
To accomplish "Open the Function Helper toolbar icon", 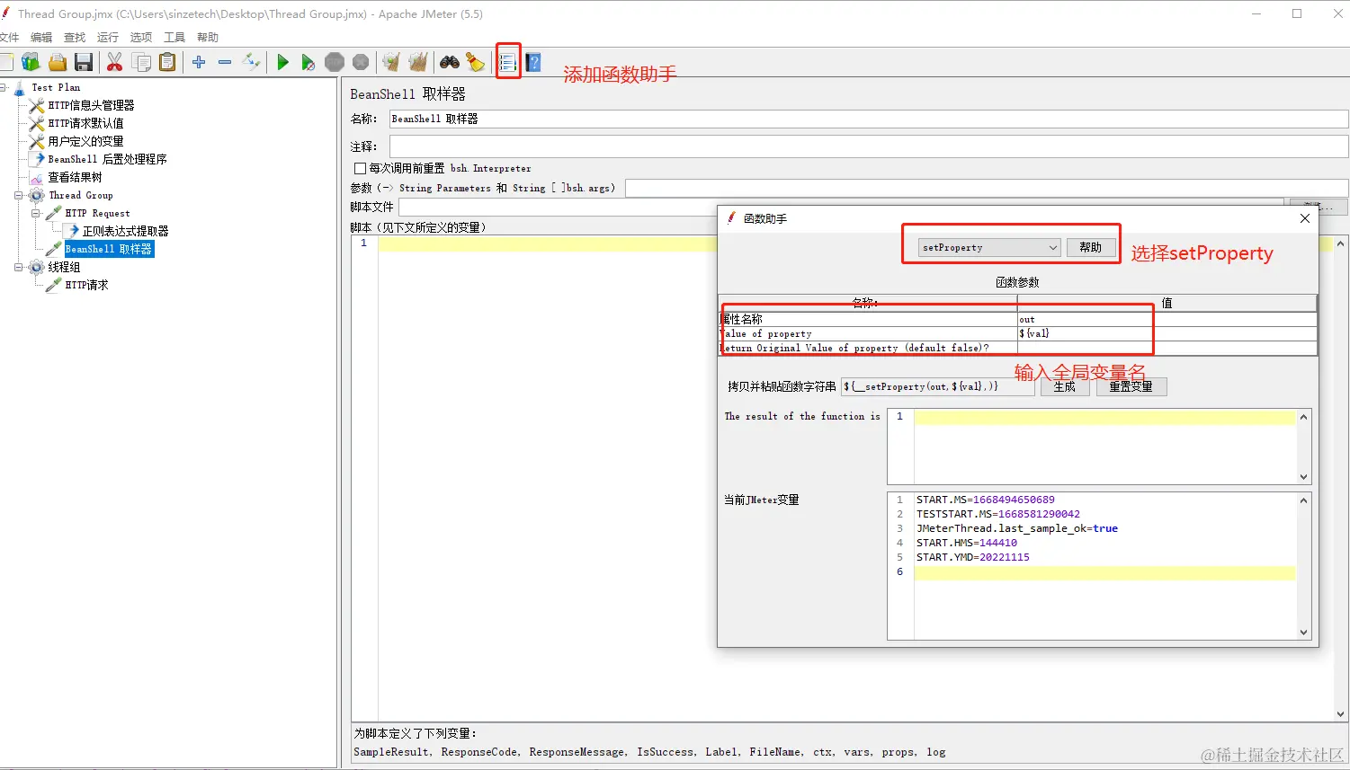I will (x=508, y=62).
